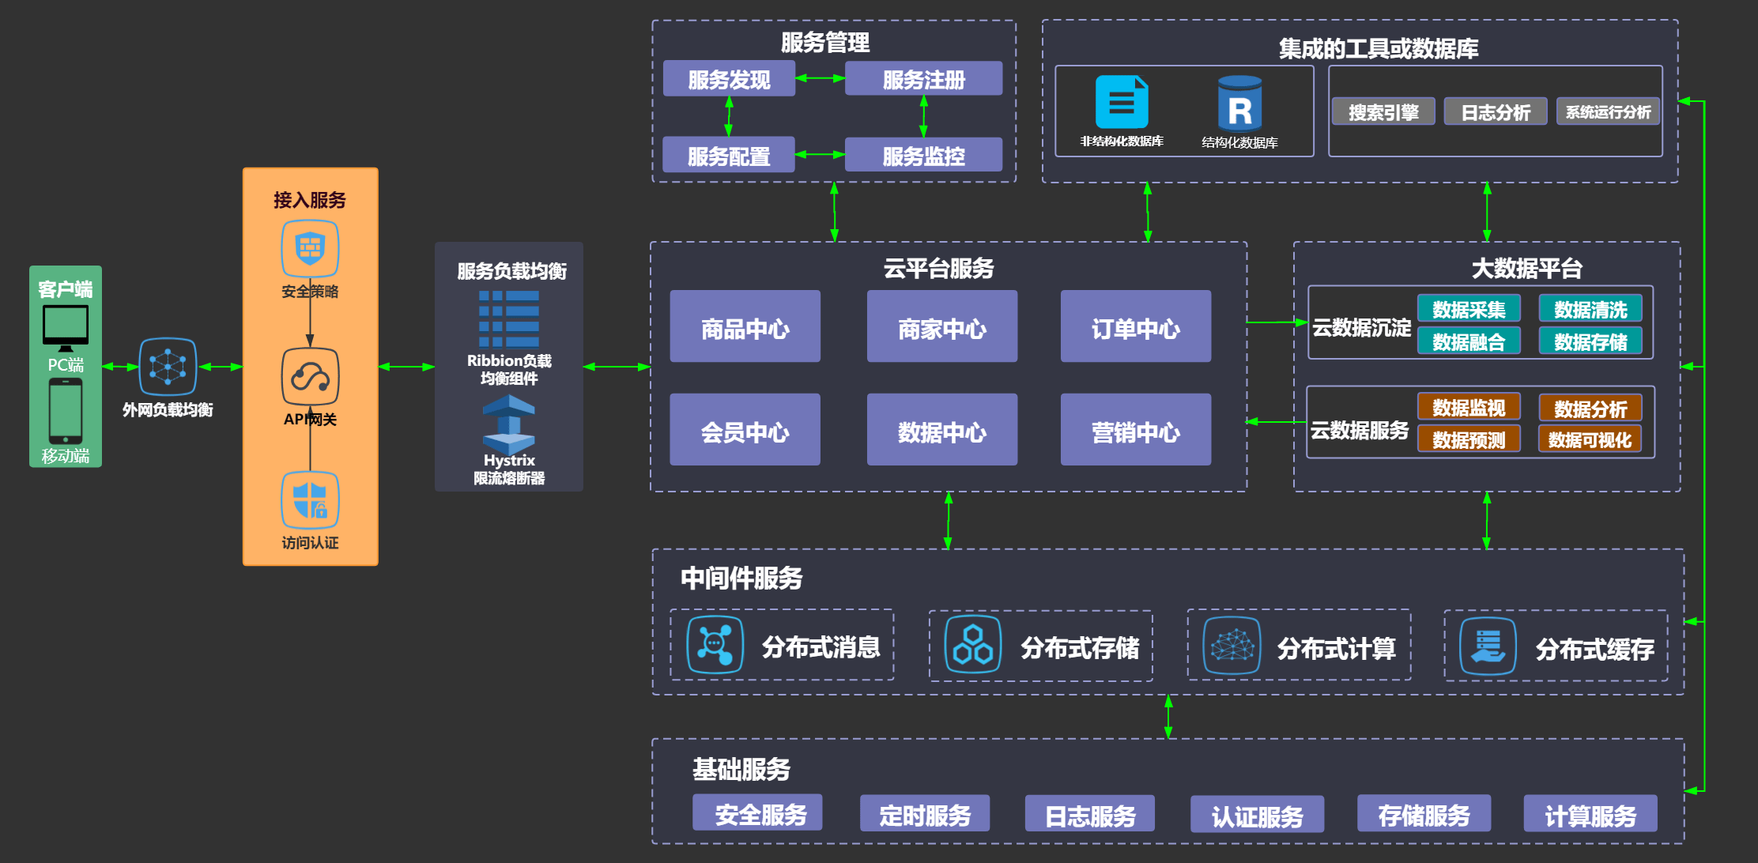
Task: Select the Hystrix限流熔断器 icon
Action: pyautogui.click(x=509, y=424)
